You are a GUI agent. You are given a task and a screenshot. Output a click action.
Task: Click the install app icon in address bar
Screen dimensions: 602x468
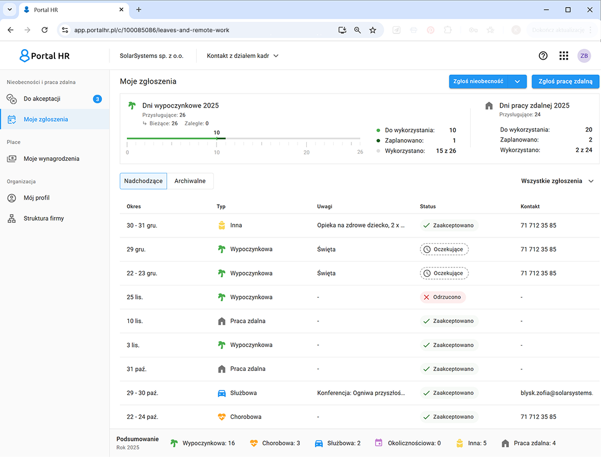342,30
